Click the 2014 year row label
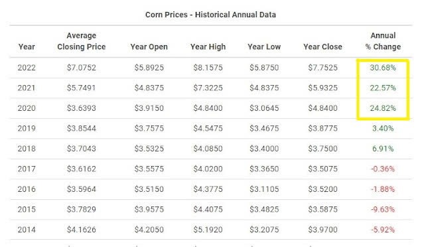424x247 pixels. click(x=27, y=230)
